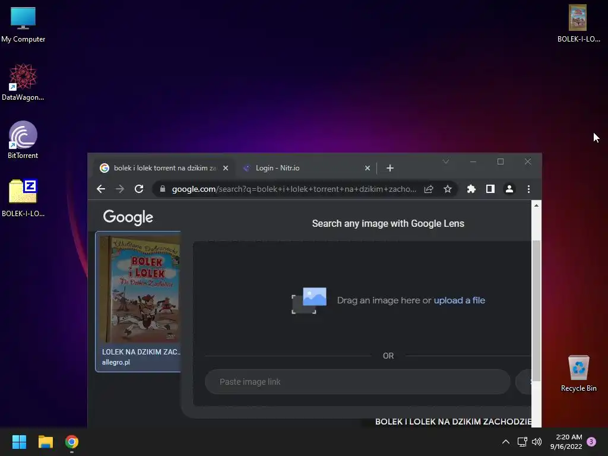Open the tab search chevron
Viewport: 608px width, 456px height.
(x=445, y=161)
